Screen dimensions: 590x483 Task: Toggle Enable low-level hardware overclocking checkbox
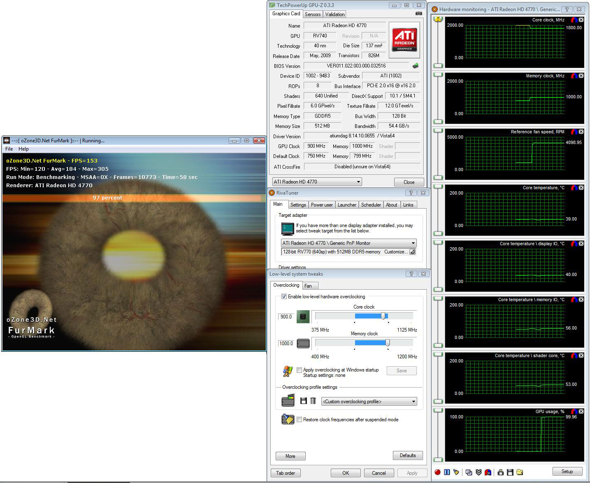284,297
